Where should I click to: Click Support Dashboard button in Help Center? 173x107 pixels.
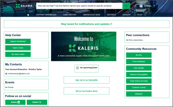pos(18,41)
